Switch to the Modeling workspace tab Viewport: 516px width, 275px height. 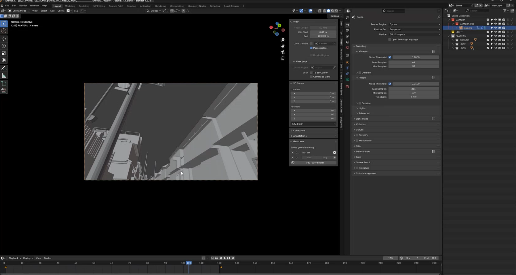[x=70, y=6]
